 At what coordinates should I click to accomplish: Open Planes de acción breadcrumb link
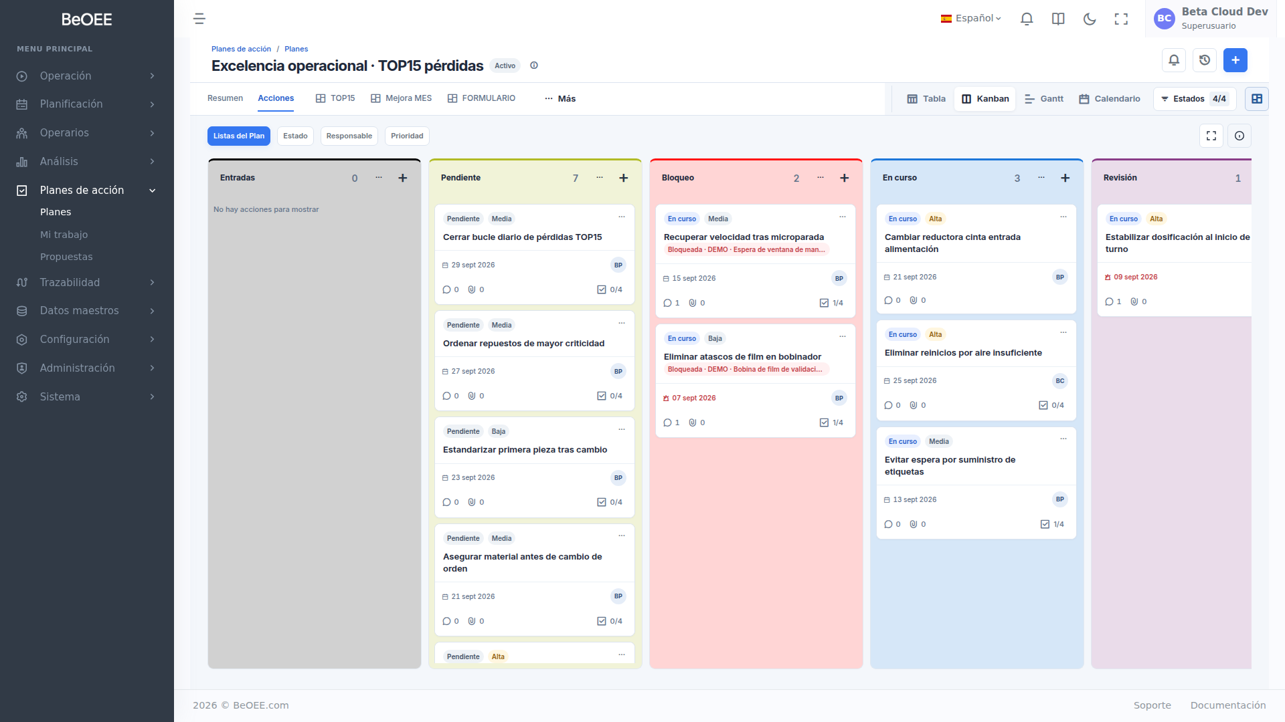[241, 49]
